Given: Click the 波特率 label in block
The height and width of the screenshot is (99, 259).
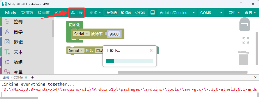Looking at the screenshot, I should pos(97,34).
